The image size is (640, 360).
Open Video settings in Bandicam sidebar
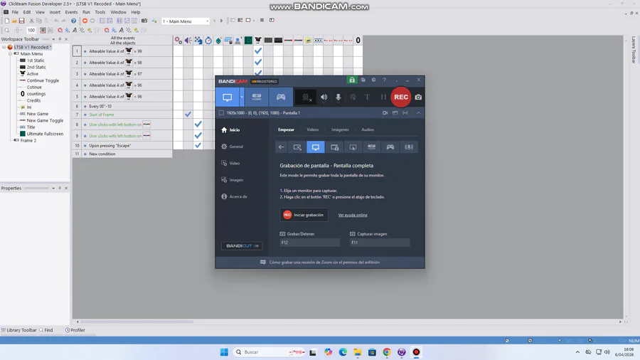pyautogui.click(x=230, y=163)
